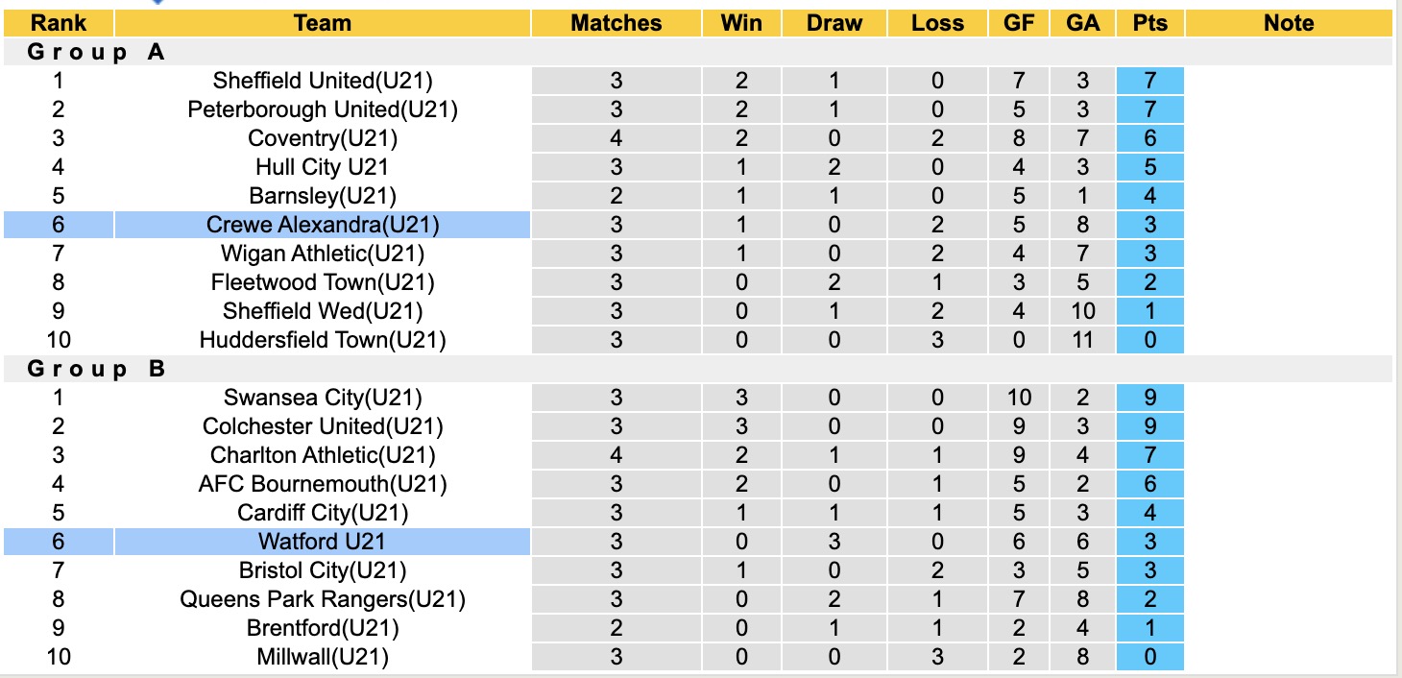Open the Crewe Alexandra(U21) team link
Screen dimensions: 1402x678
[323, 225]
